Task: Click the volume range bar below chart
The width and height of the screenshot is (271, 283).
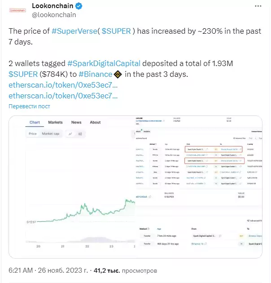Action: tap(80, 240)
